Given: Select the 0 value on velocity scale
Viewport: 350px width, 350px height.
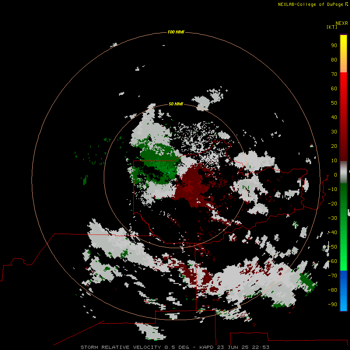Looking at the screenshot, I should pos(335,175).
